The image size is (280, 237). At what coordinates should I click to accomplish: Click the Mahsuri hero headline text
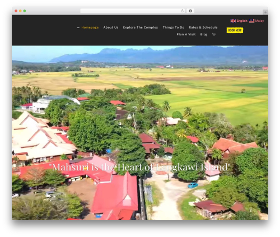click(x=140, y=167)
